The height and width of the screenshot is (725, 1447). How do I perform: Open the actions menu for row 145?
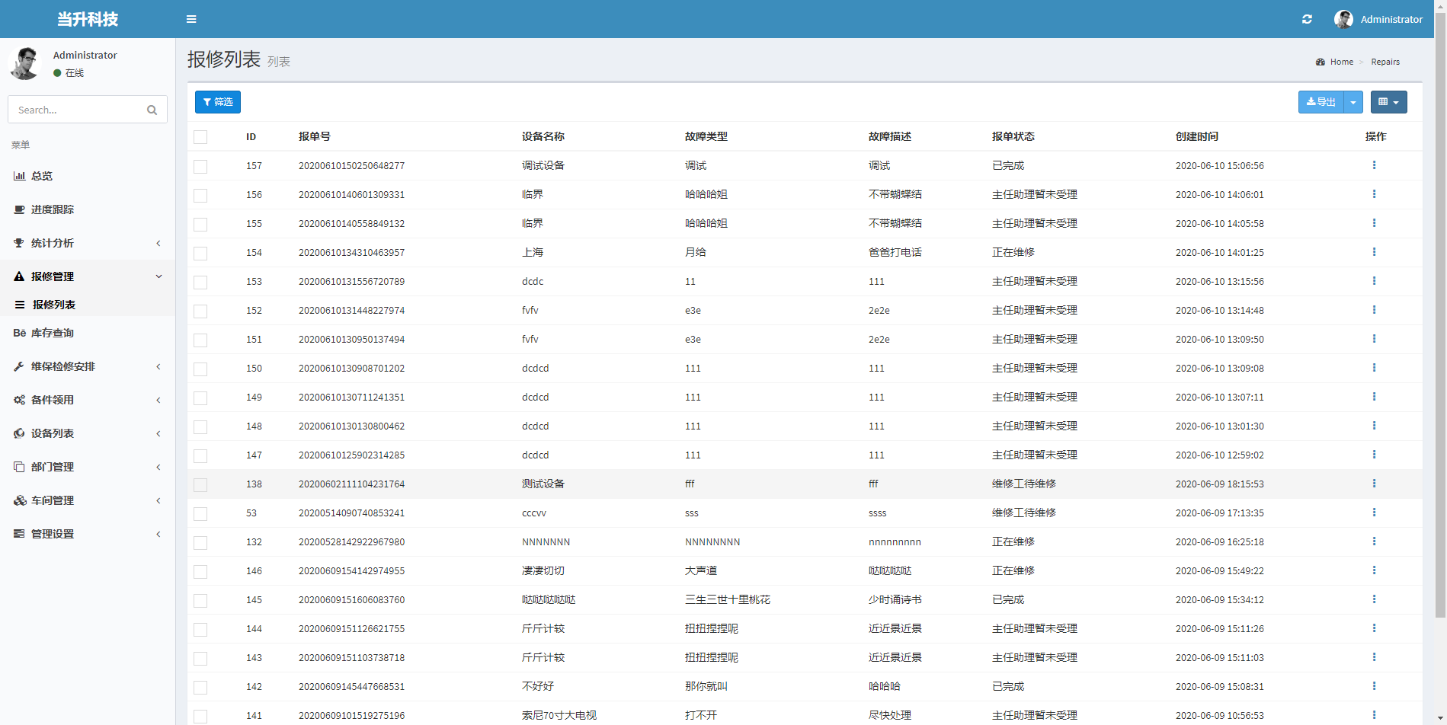tap(1374, 599)
